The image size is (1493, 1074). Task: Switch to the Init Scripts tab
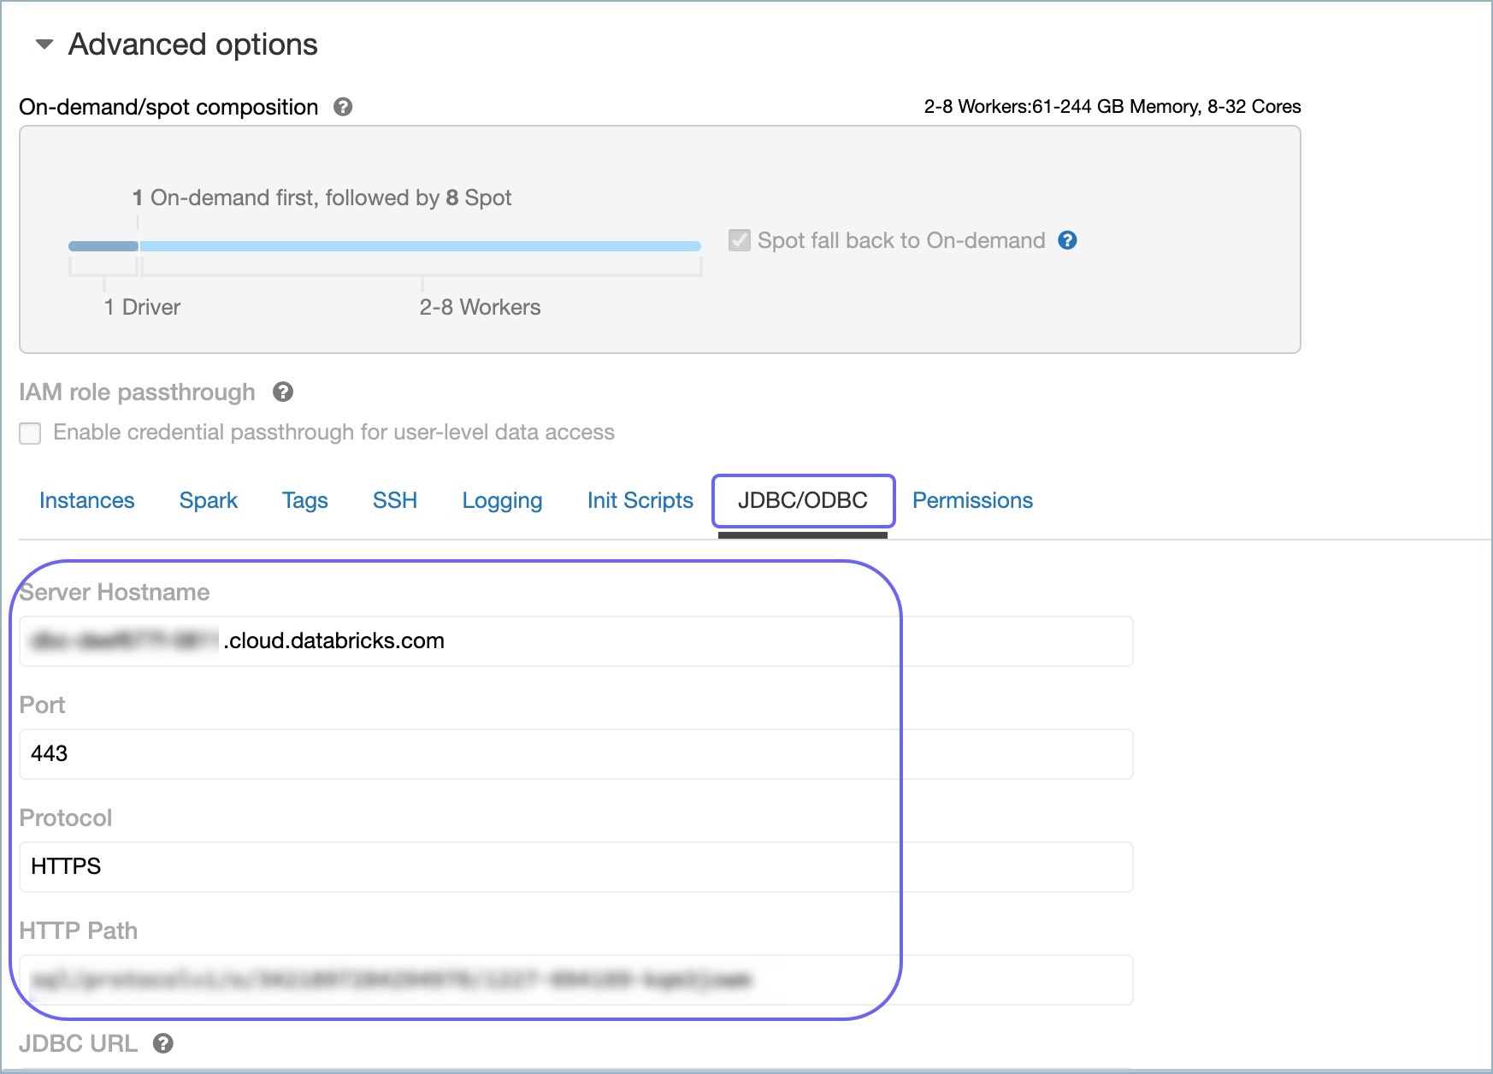click(639, 500)
